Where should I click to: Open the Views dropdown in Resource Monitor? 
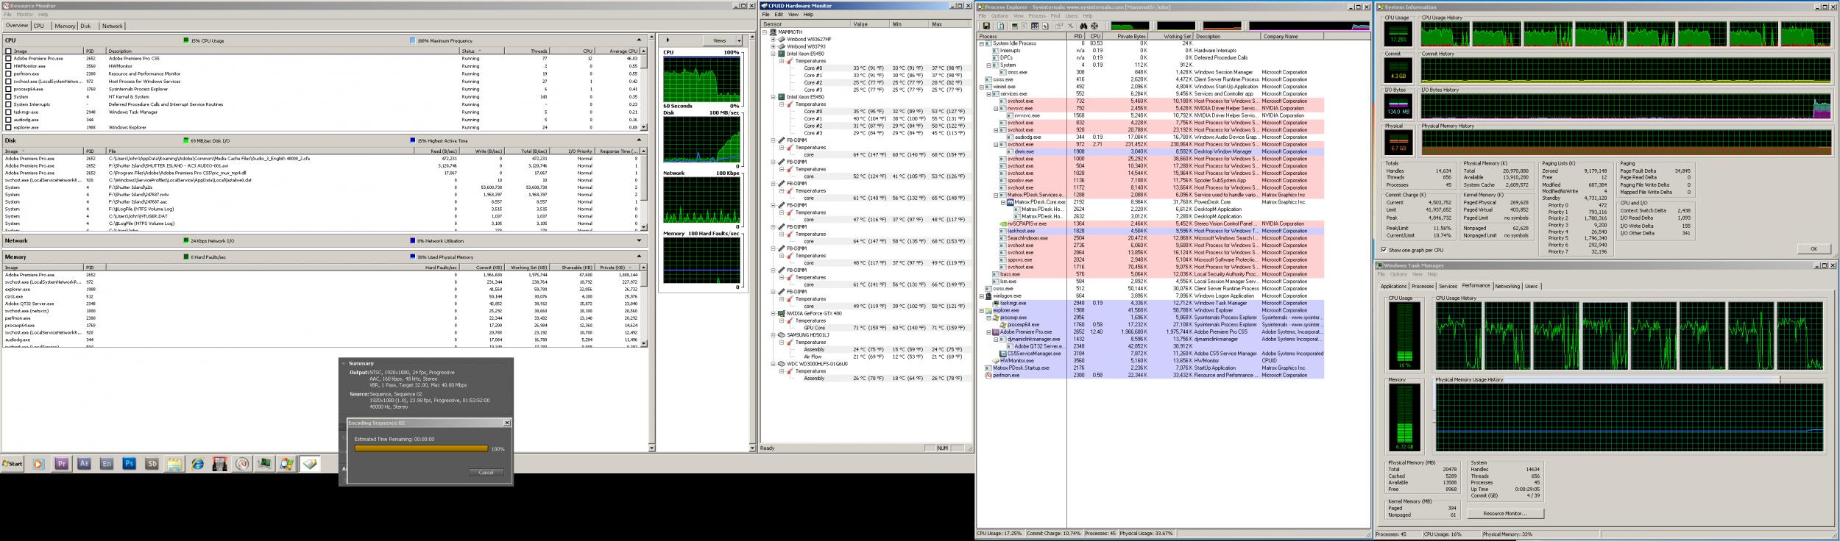[x=723, y=40]
